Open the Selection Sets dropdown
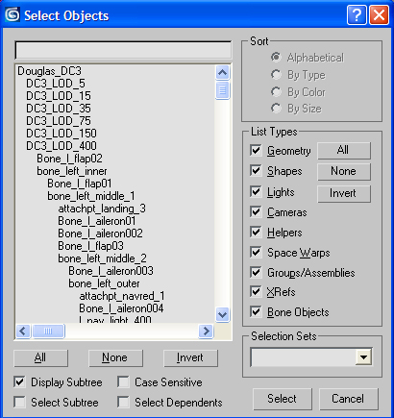This screenshot has width=394, height=418. pyautogui.click(x=364, y=357)
